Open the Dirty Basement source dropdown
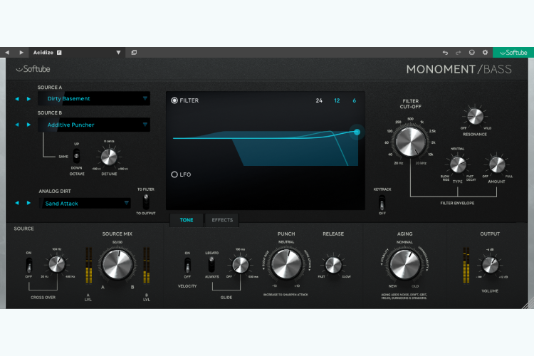 pyautogui.click(x=94, y=98)
